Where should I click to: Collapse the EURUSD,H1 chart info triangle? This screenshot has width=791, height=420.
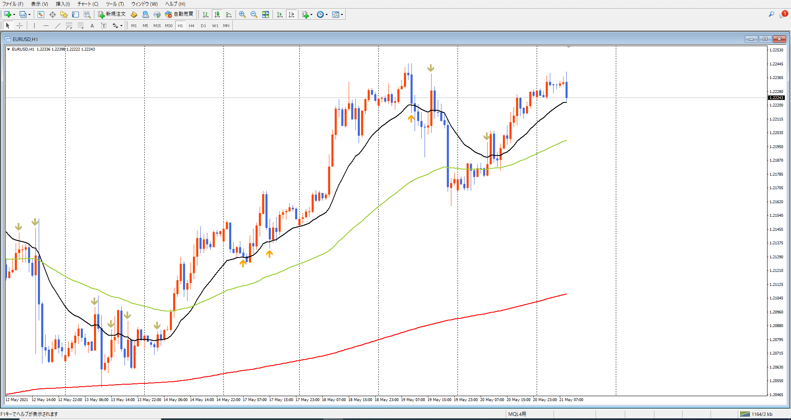(x=8, y=49)
